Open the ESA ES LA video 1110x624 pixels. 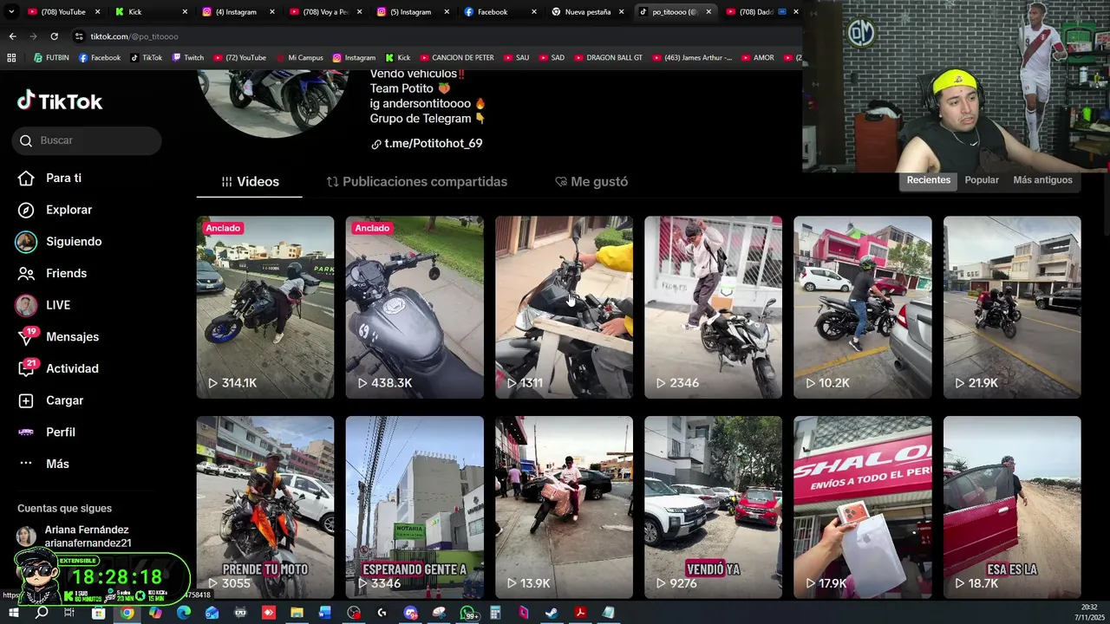1012,507
